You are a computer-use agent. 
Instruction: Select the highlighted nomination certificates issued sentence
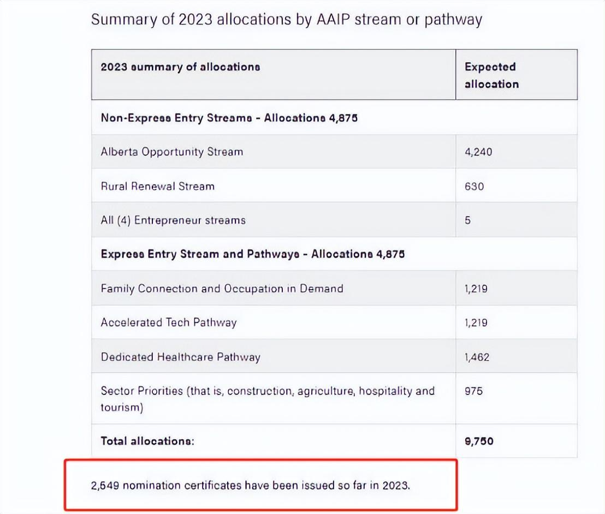(250, 485)
